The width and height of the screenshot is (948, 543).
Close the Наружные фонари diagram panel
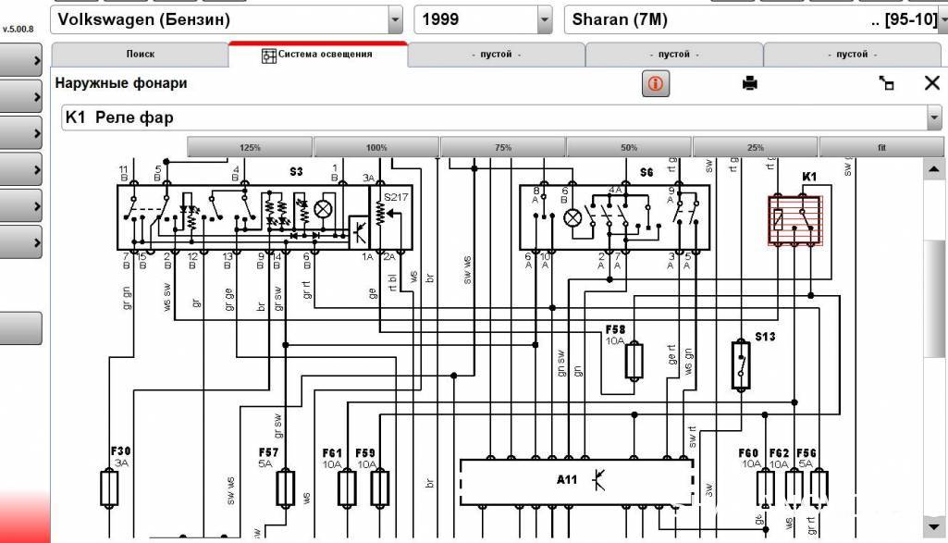tap(931, 83)
